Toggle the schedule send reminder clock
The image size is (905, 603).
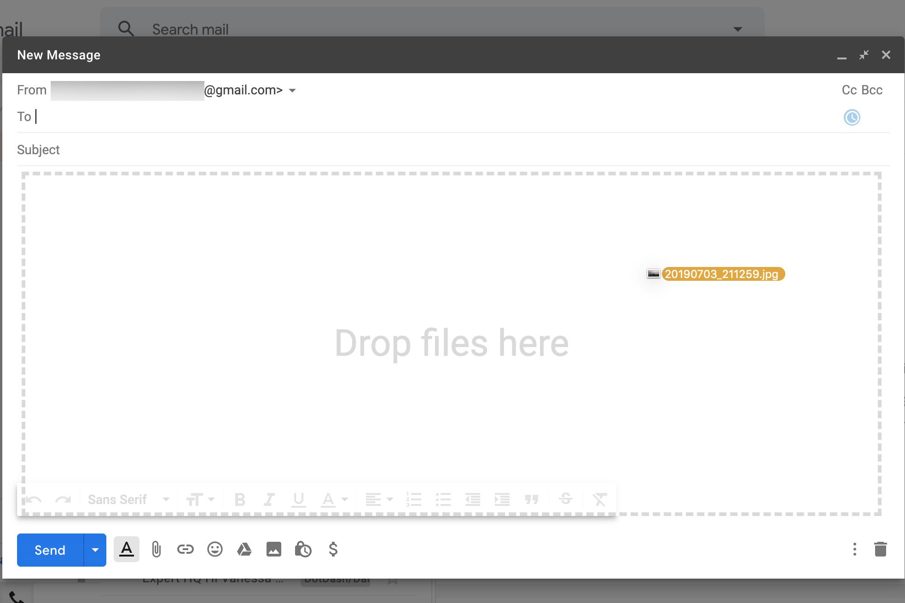click(851, 117)
